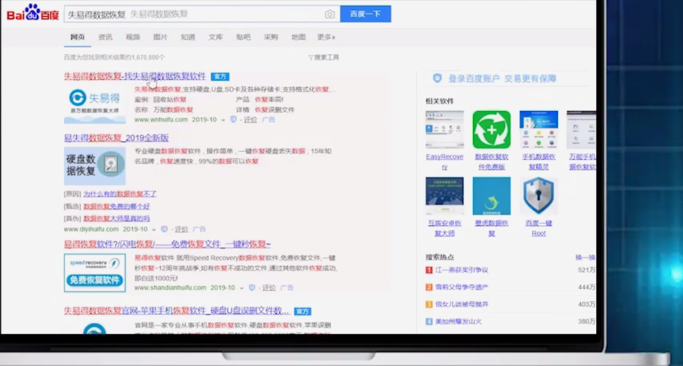
Task: Open the 采购 tab
Action: tap(271, 37)
